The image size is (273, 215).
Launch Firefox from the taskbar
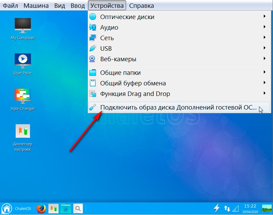[41, 208]
